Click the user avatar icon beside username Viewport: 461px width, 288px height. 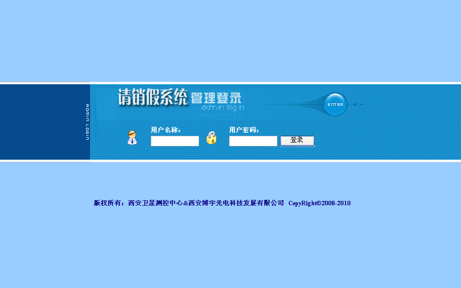132,138
